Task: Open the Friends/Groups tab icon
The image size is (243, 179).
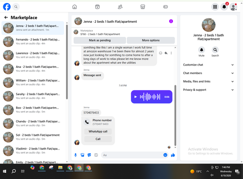Action: (x=120, y=7)
